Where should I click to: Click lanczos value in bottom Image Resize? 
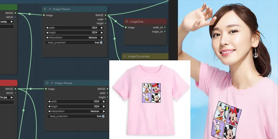95,111
